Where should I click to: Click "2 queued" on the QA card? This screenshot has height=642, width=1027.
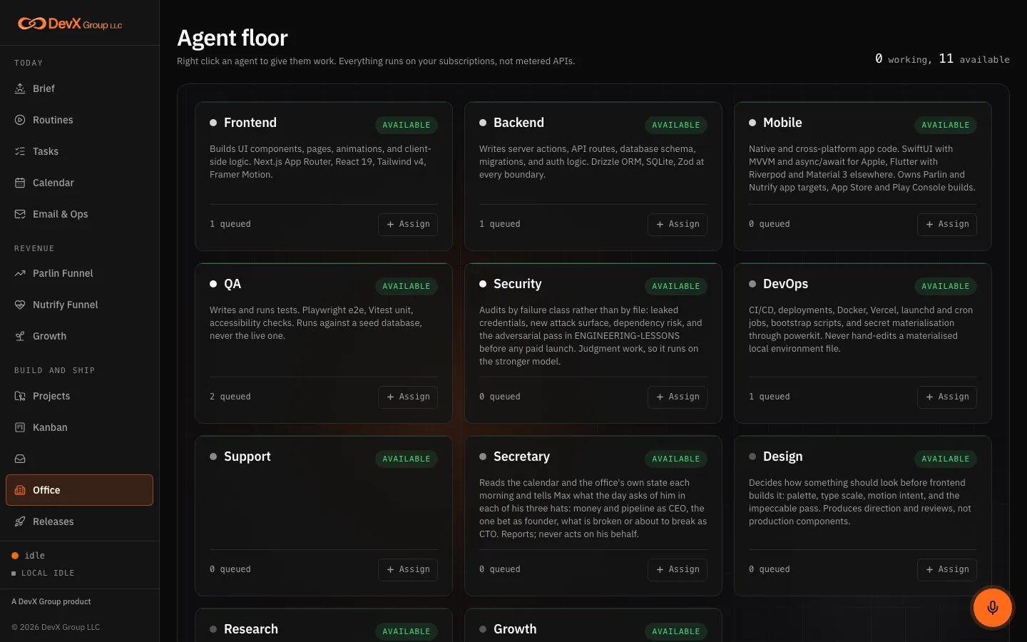pyautogui.click(x=230, y=397)
